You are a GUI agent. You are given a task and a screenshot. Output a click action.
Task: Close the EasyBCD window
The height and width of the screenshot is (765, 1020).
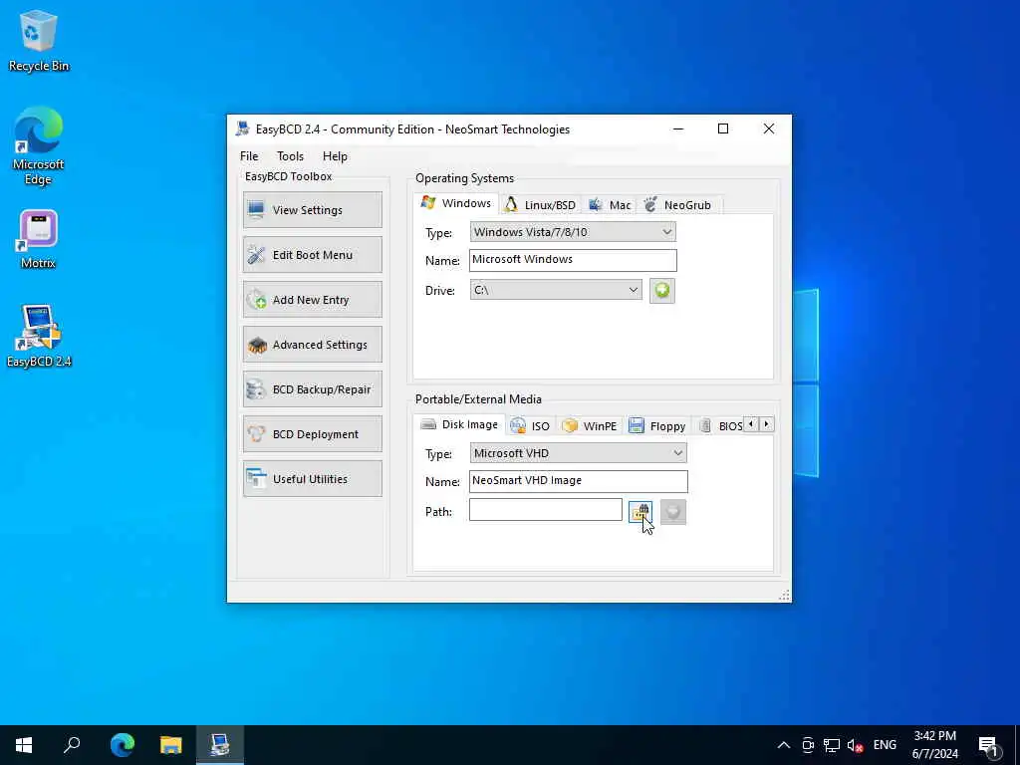coord(768,128)
